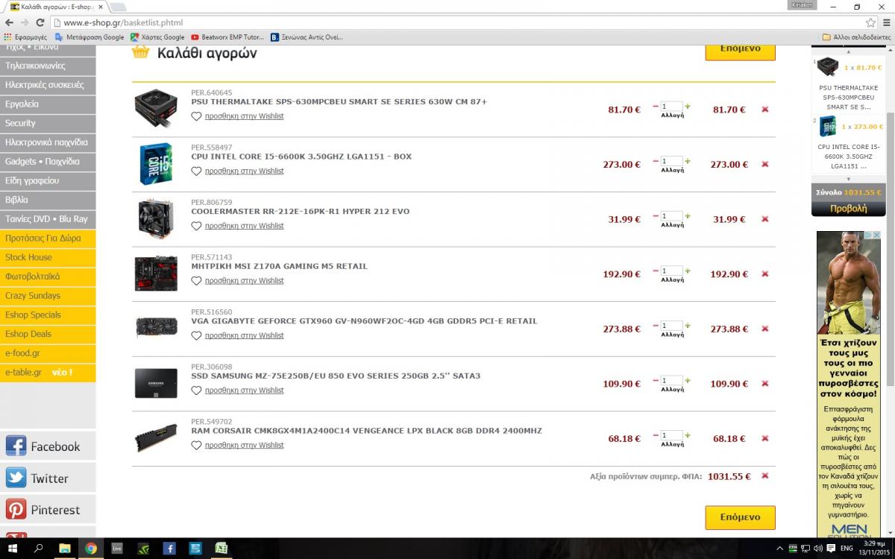Image resolution: width=895 pixels, height=559 pixels.
Task: Click Αλλαγή under Corsair RAM quantity
Action: [672, 444]
